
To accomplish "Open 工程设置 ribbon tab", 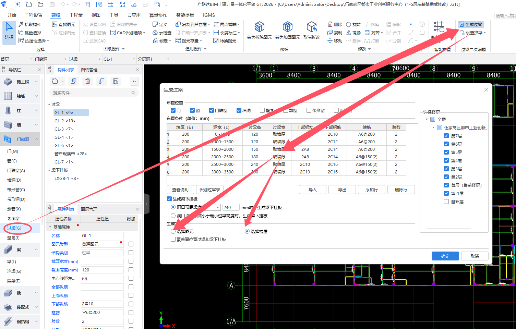I will [34, 15].
